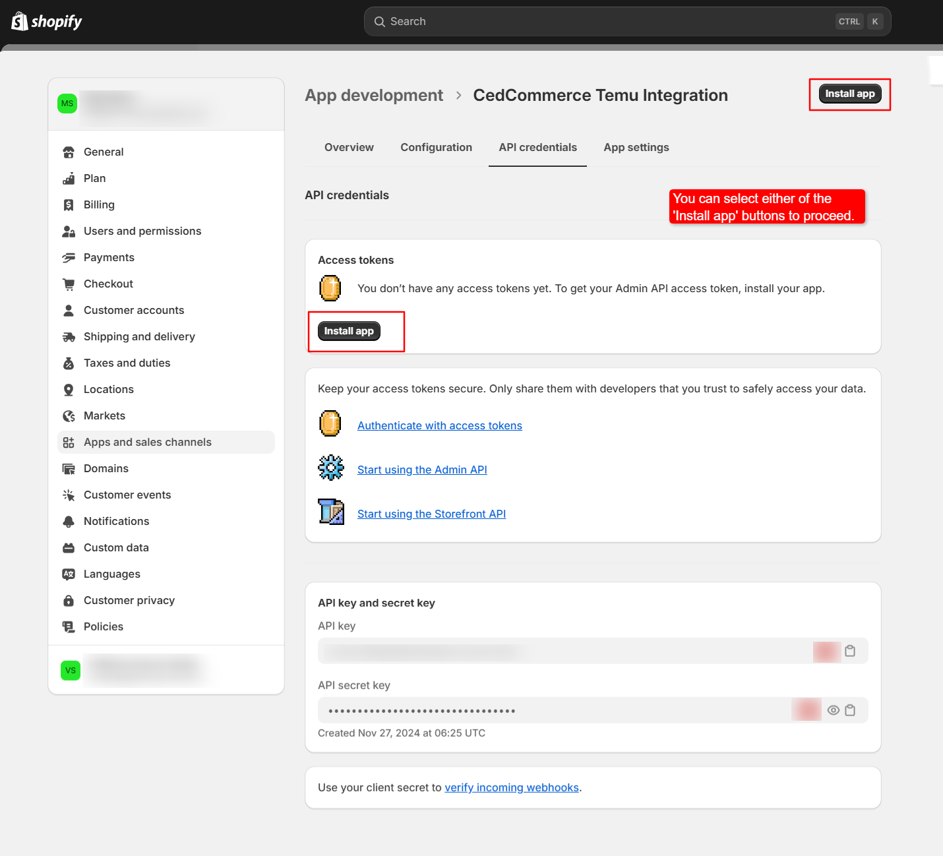Copy the API key with clipboard icon
943x856 pixels.
(x=850, y=651)
